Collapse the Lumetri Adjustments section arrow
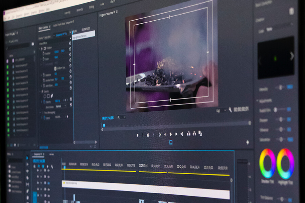Viewport: 305px width, 203px height. tap(258, 100)
